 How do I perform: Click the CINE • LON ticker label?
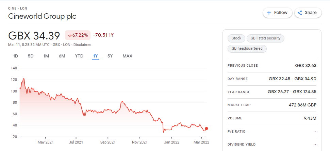click(17, 9)
